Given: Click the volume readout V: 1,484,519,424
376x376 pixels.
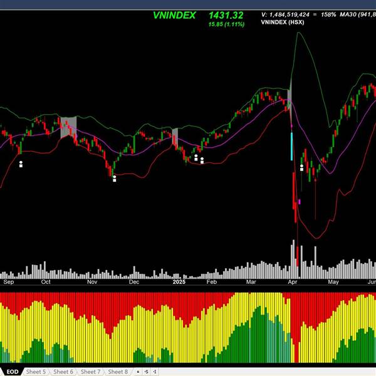Looking at the screenshot, I should pos(285,14).
